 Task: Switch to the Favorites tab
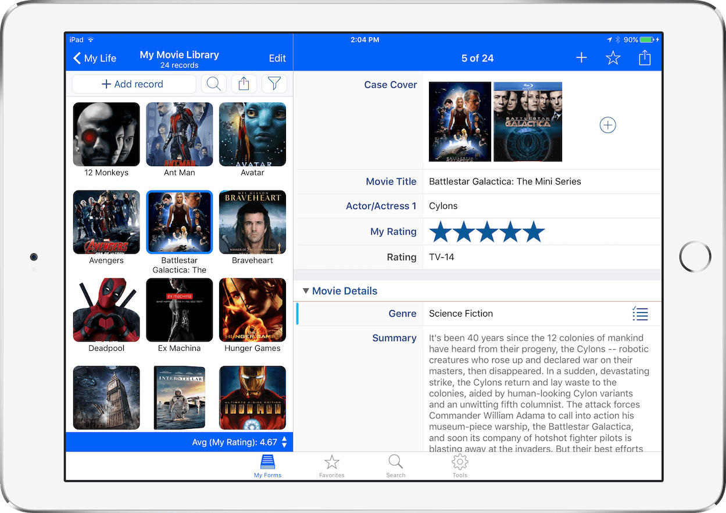pyautogui.click(x=331, y=466)
